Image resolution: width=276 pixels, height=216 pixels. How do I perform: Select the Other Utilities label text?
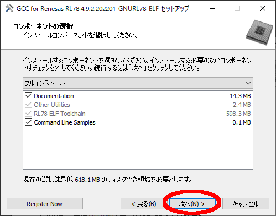52,105
